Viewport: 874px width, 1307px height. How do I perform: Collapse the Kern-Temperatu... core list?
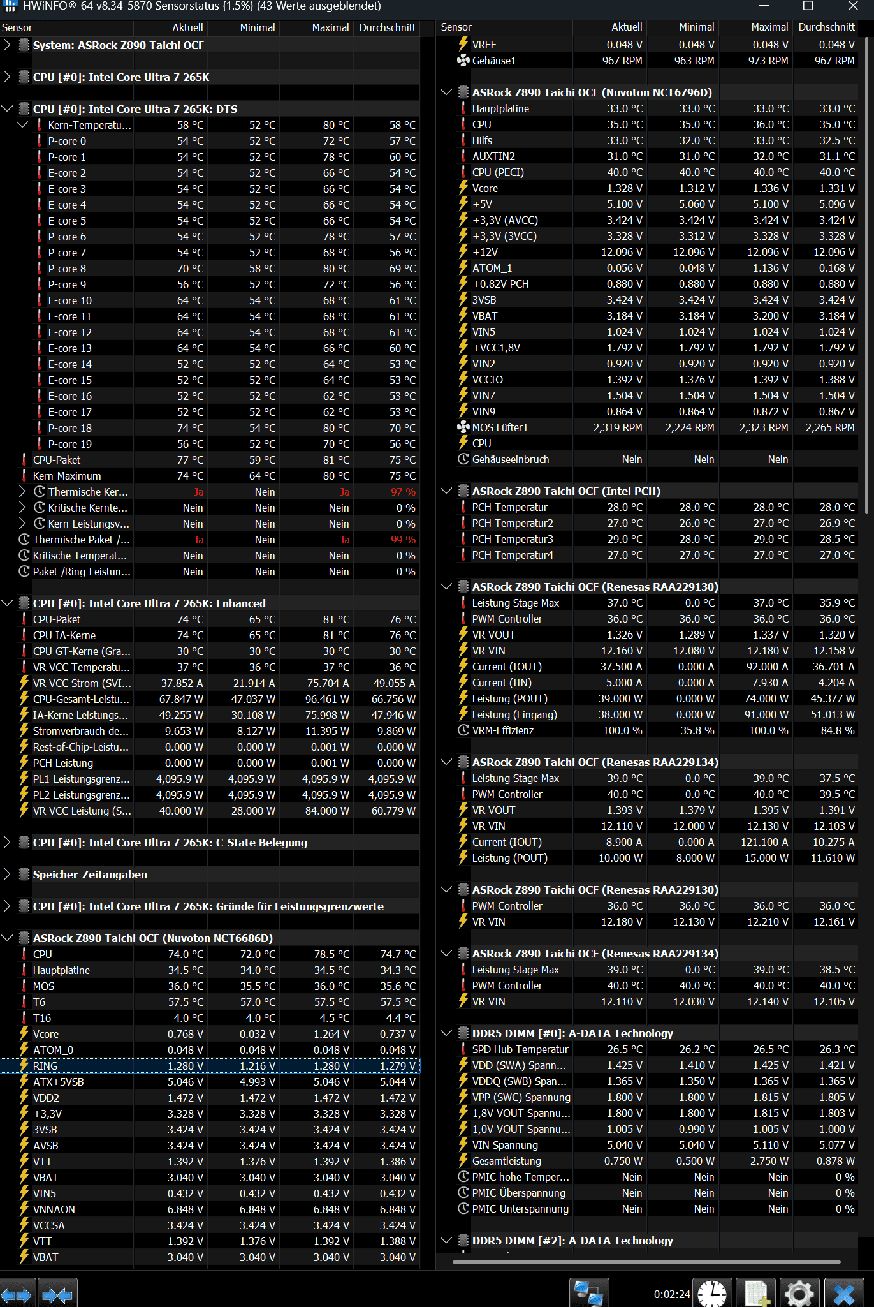[22, 124]
